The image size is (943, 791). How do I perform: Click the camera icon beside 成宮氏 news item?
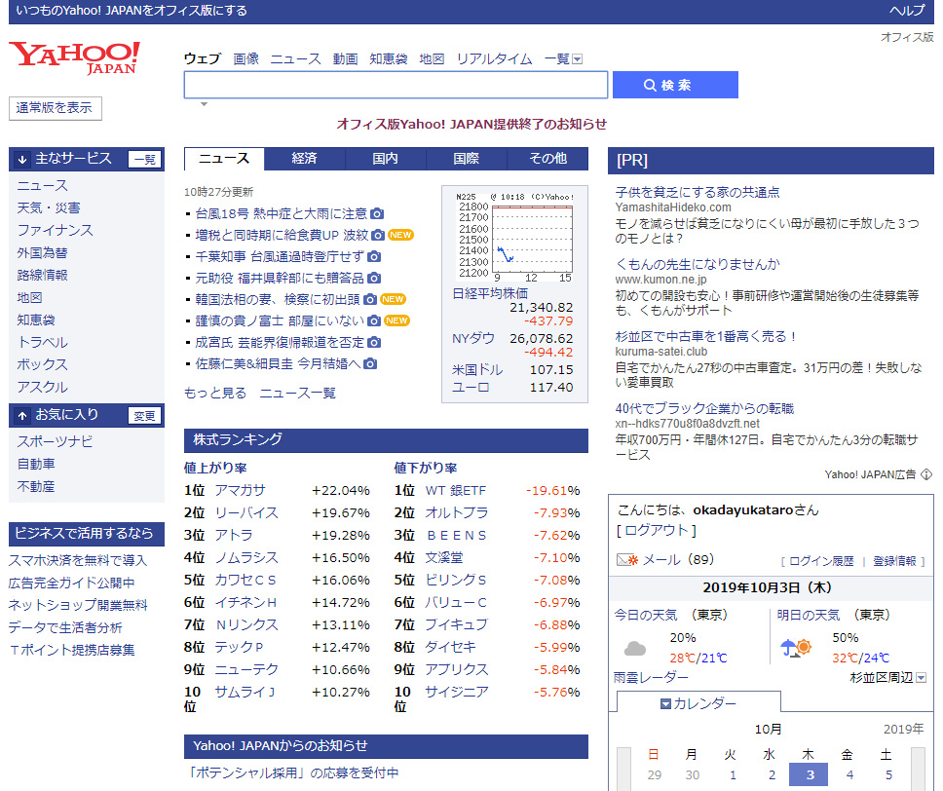(x=372, y=343)
